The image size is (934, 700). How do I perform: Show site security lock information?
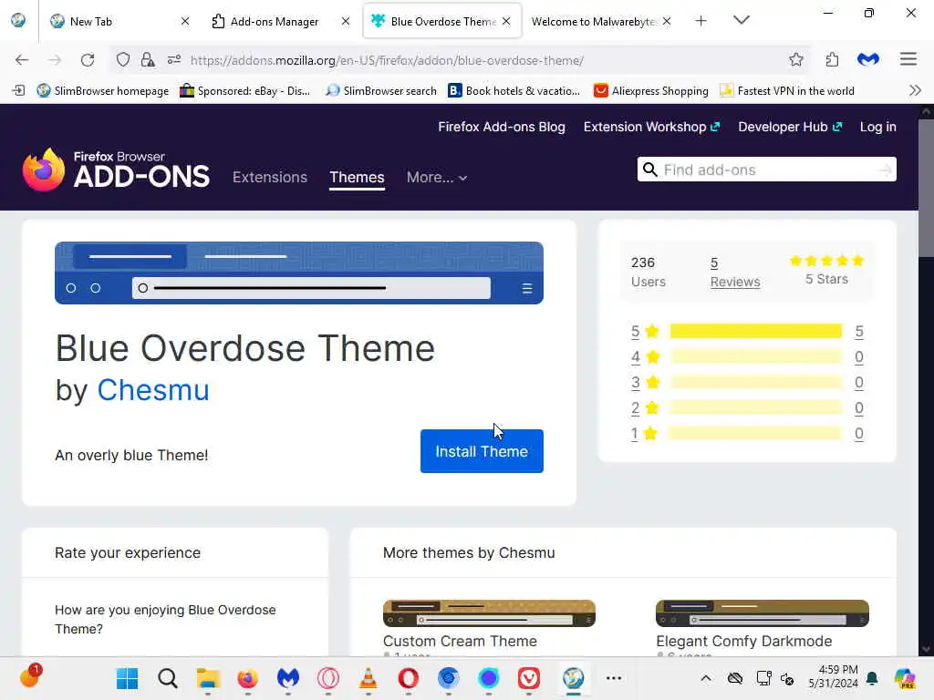click(x=148, y=59)
